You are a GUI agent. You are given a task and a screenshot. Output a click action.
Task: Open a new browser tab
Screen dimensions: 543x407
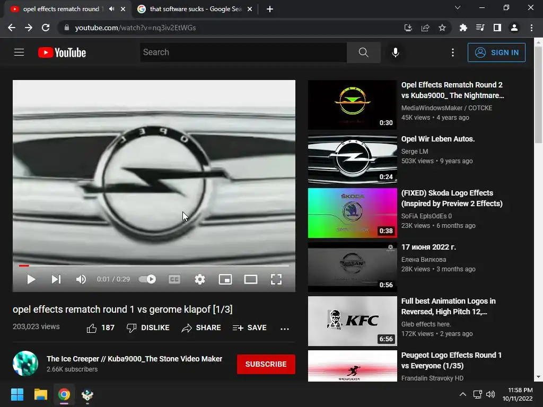(x=270, y=9)
